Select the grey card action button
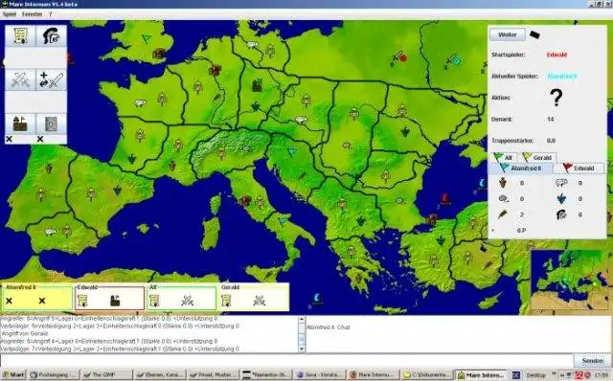This screenshot has height=381, width=613. (51, 123)
